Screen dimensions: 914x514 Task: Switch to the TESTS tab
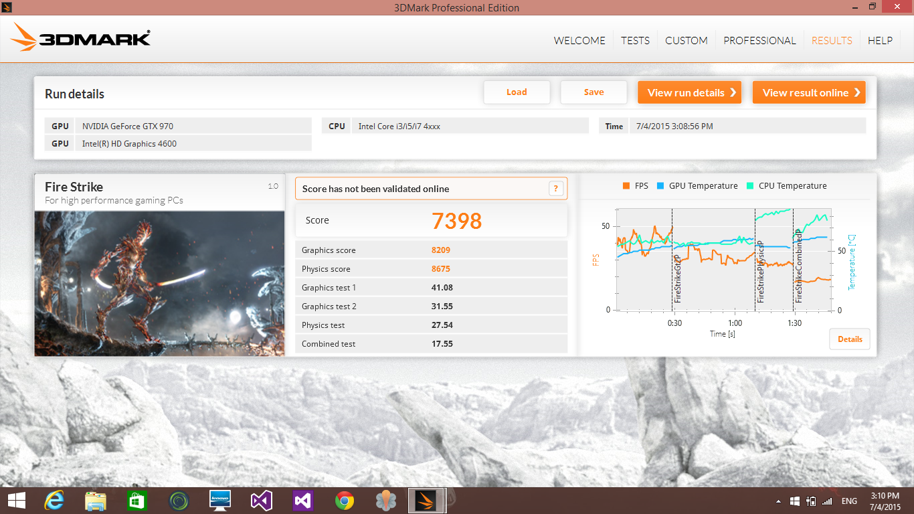coord(635,40)
